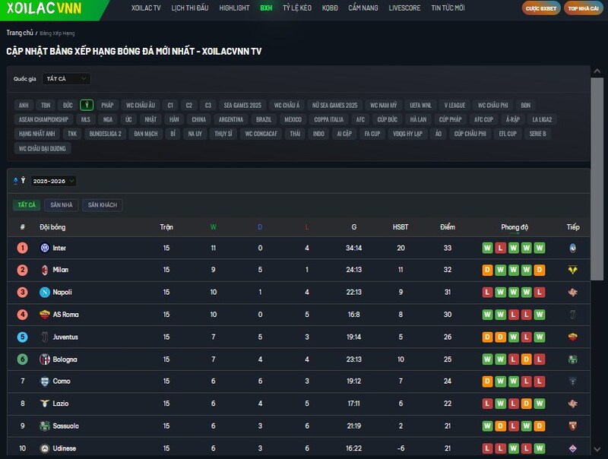Toggle the Sân Nhà home filter

[x=62, y=205]
